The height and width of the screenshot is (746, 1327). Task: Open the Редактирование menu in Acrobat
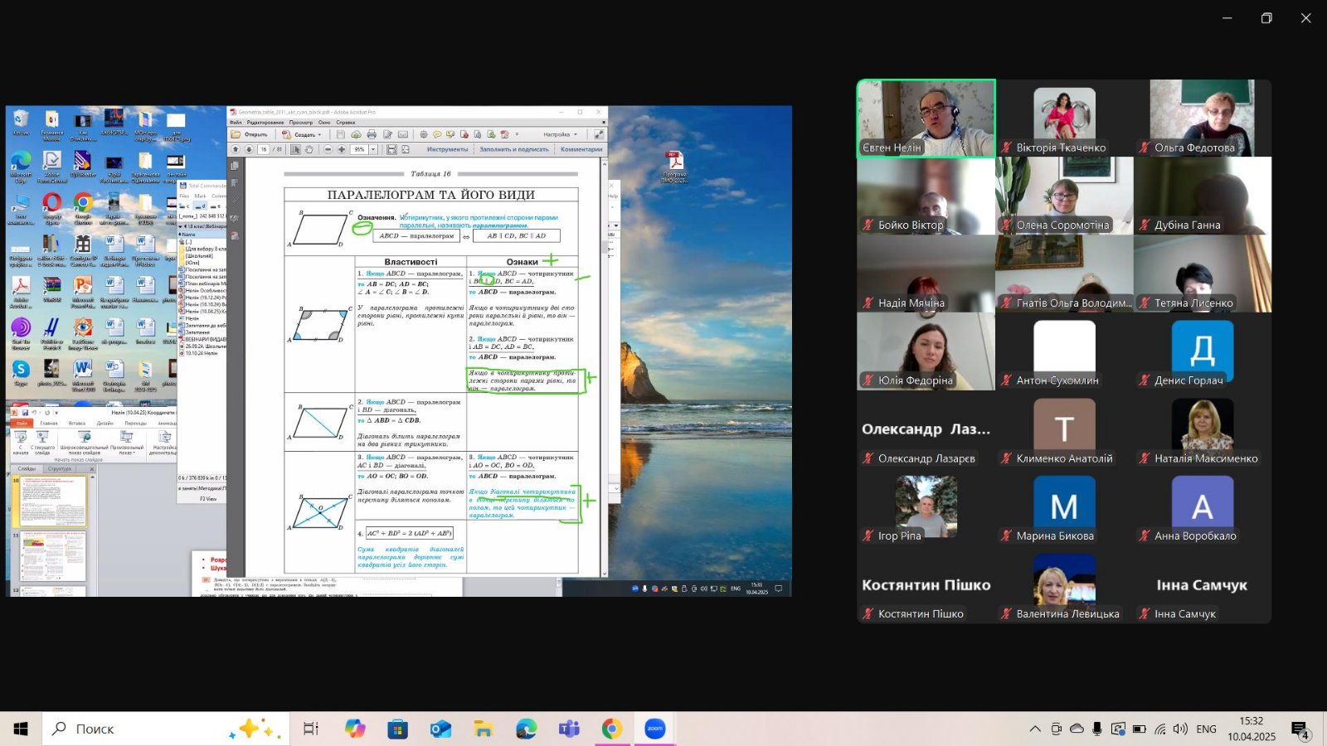(x=265, y=123)
